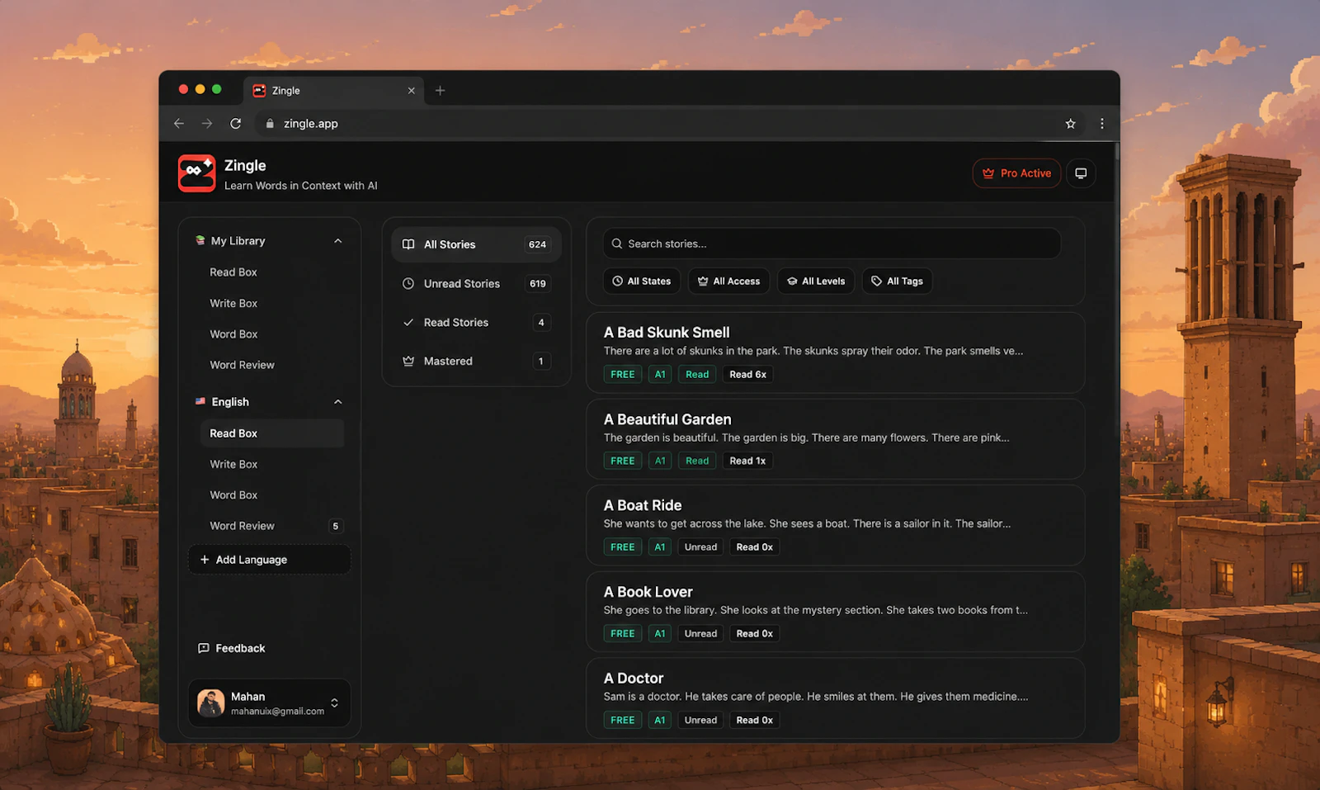Open story A Book Lover
Viewport: 1320px width, 790px height.
pyautogui.click(x=835, y=612)
